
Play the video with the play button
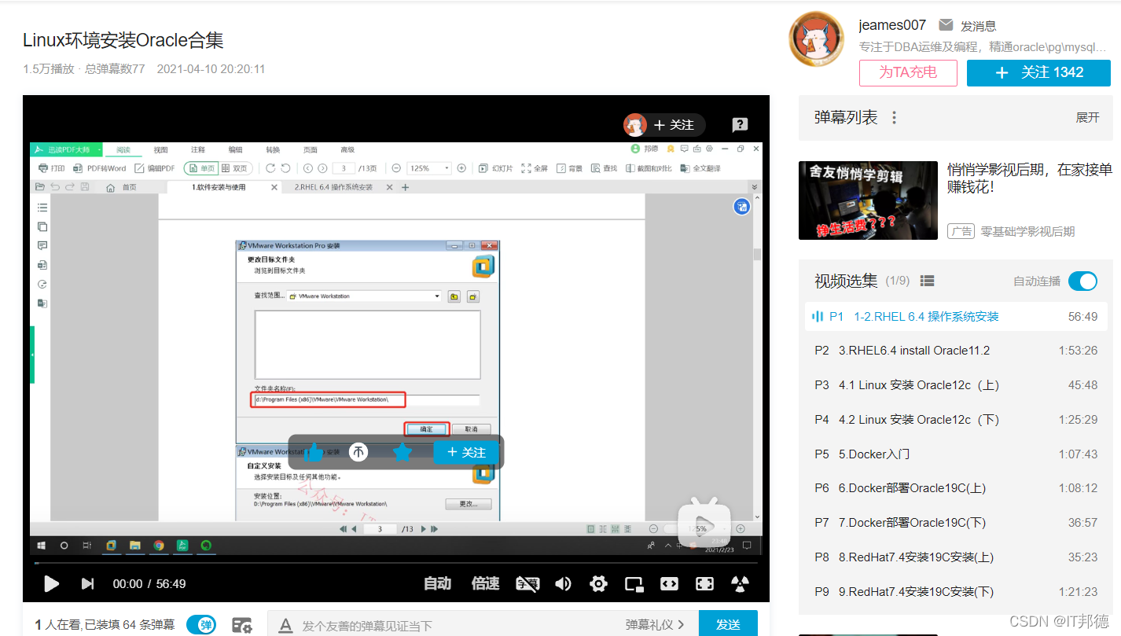click(51, 583)
